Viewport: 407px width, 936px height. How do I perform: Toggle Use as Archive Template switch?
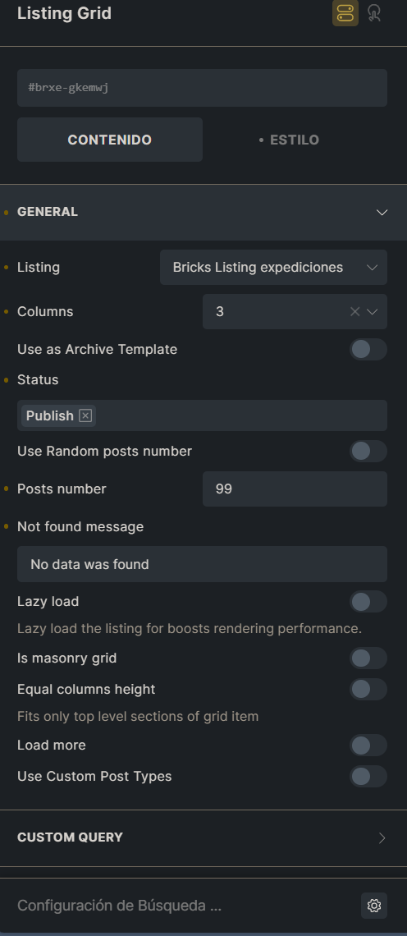point(368,349)
